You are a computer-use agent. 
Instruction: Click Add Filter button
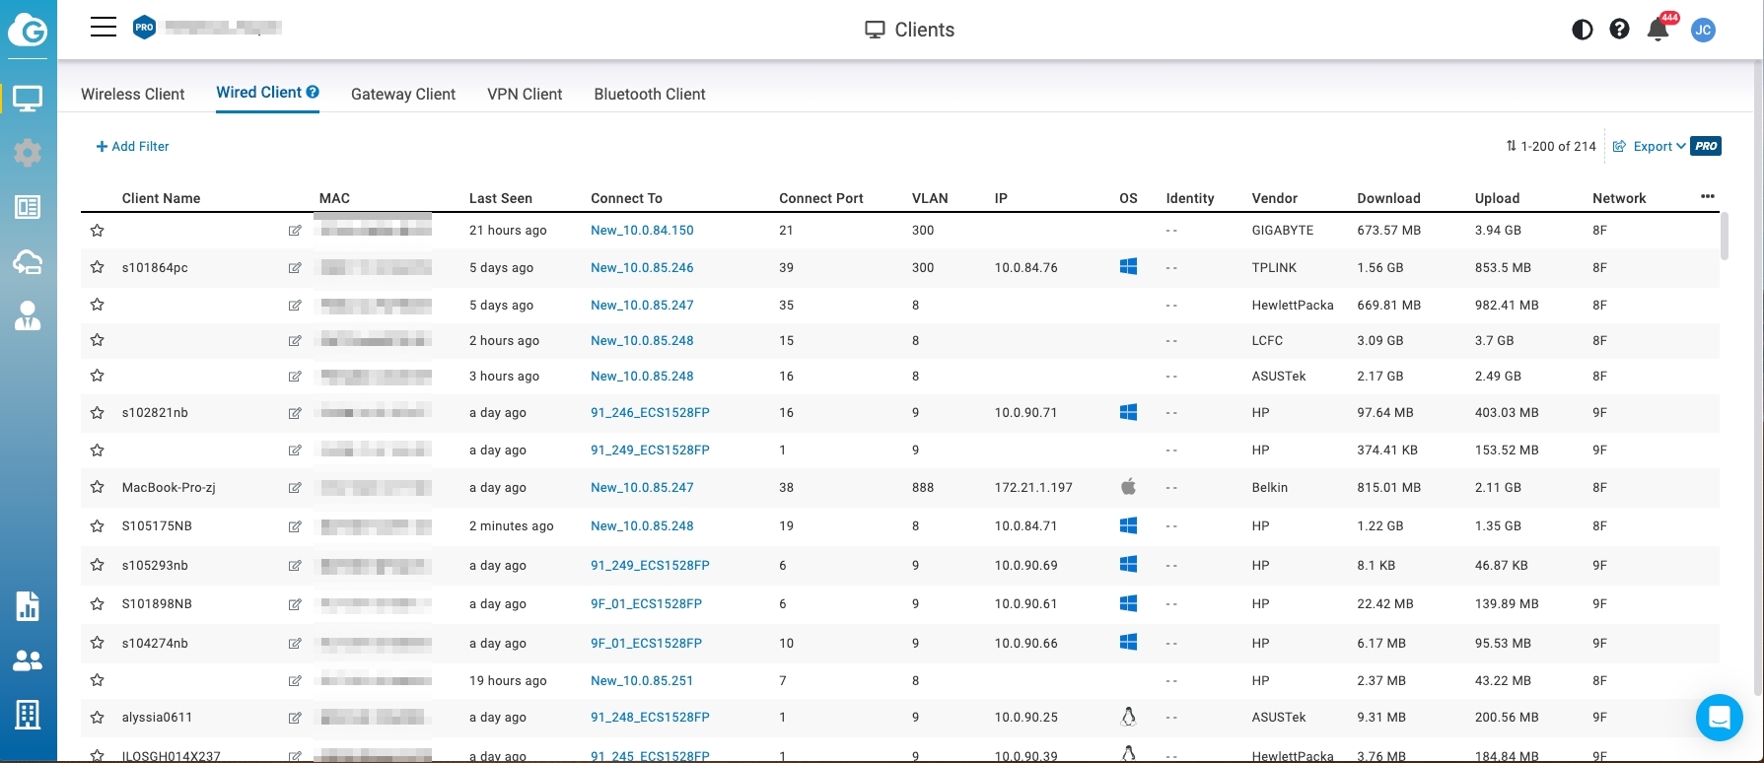click(x=132, y=146)
